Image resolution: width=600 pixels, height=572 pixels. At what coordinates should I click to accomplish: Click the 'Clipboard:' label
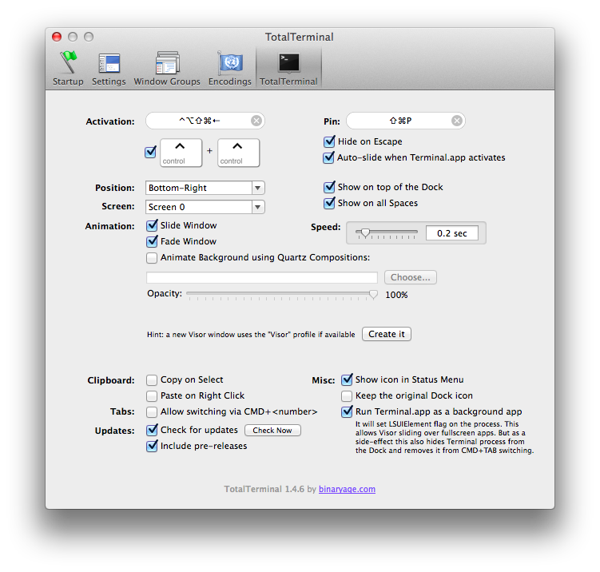pos(111,380)
